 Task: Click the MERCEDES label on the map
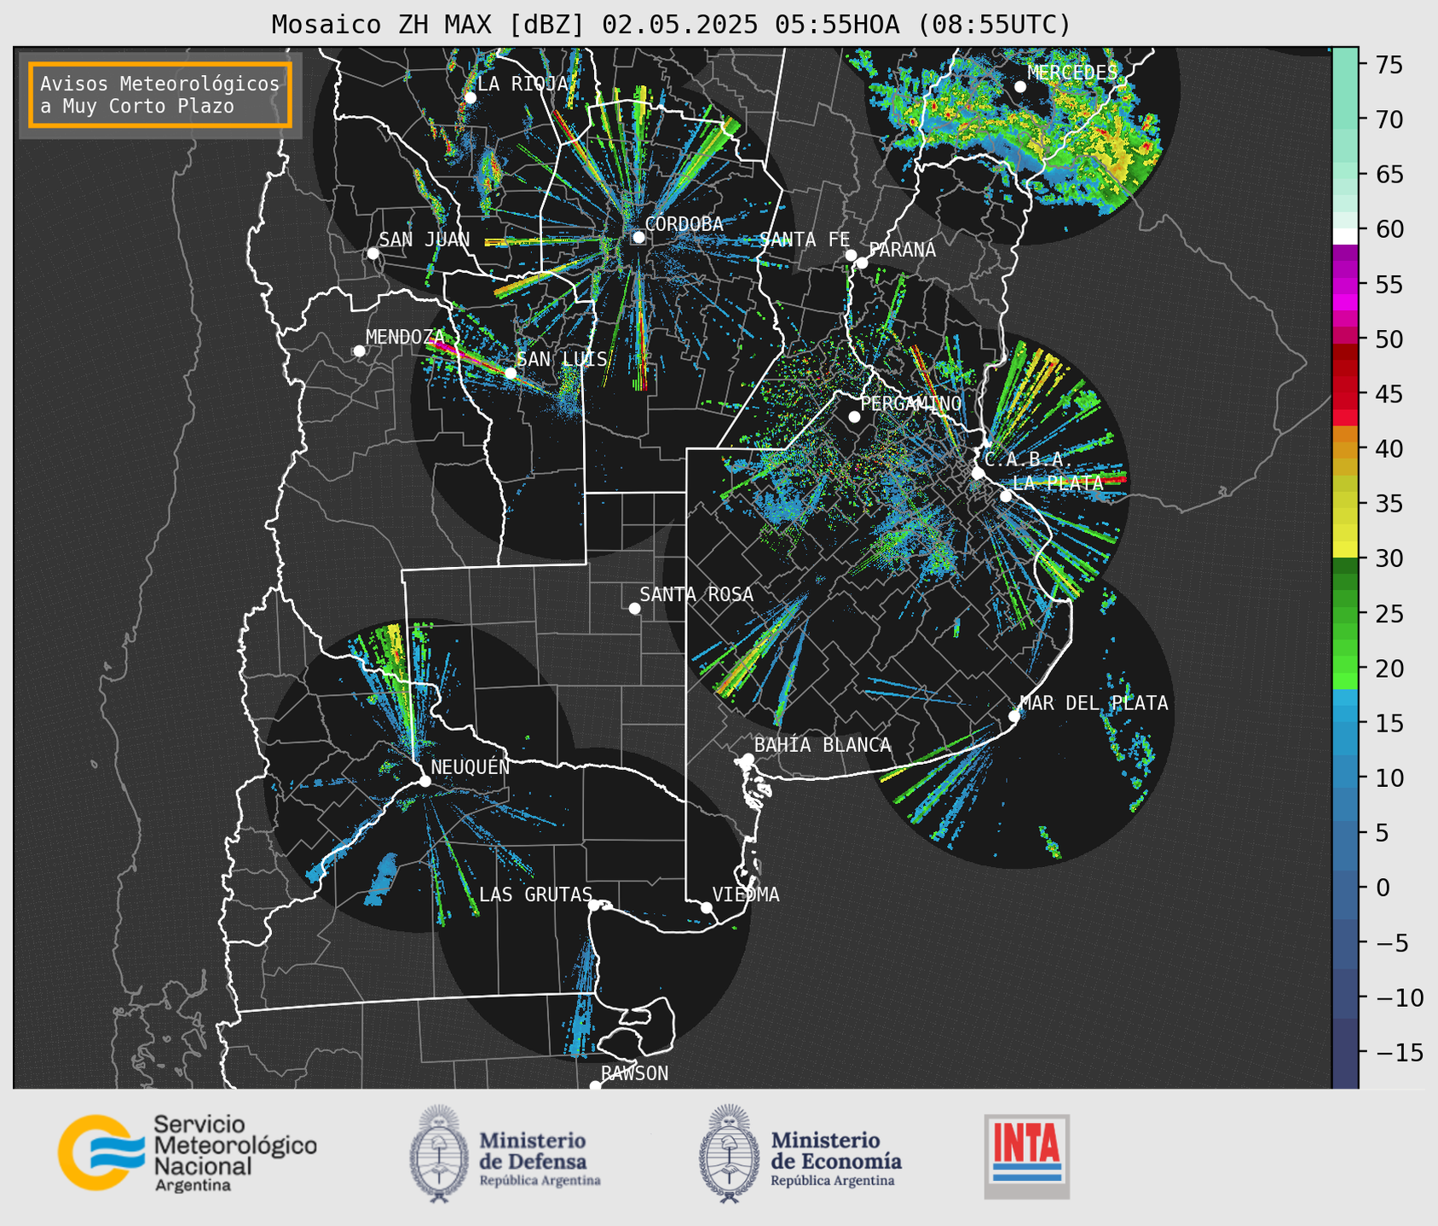coord(1072,72)
